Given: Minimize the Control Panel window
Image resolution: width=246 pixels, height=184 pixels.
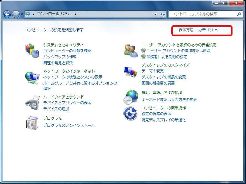Looking at the screenshot, I should click(x=217, y=3).
